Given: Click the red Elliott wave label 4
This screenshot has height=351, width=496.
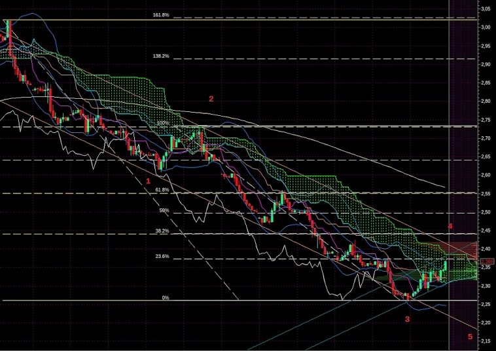Looking at the screenshot, I should (450, 226).
